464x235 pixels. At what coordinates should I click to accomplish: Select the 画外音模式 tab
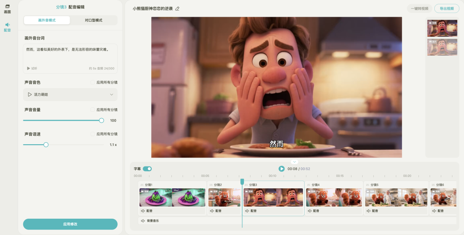pos(47,20)
